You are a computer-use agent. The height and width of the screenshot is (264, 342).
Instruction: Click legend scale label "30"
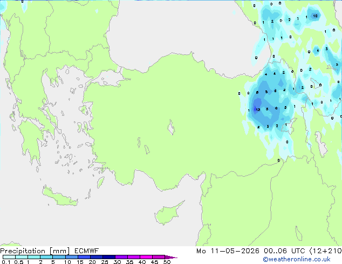tap(117, 262)
